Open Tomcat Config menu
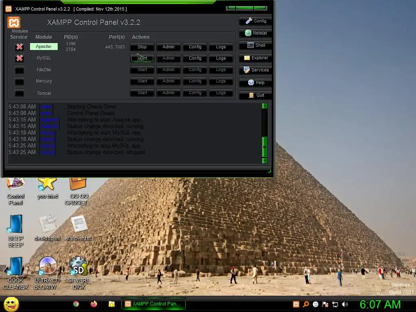416x312 pixels. pos(195,93)
